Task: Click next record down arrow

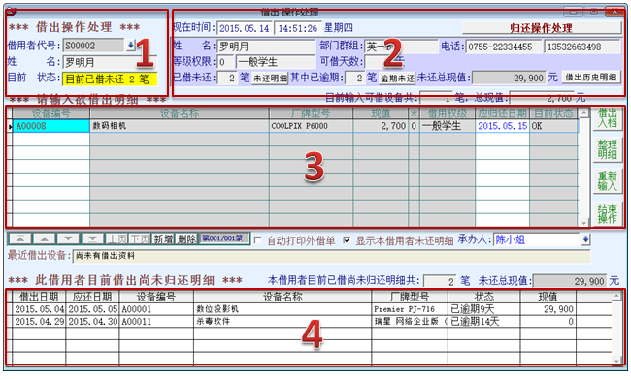Action: (x=68, y=239)
